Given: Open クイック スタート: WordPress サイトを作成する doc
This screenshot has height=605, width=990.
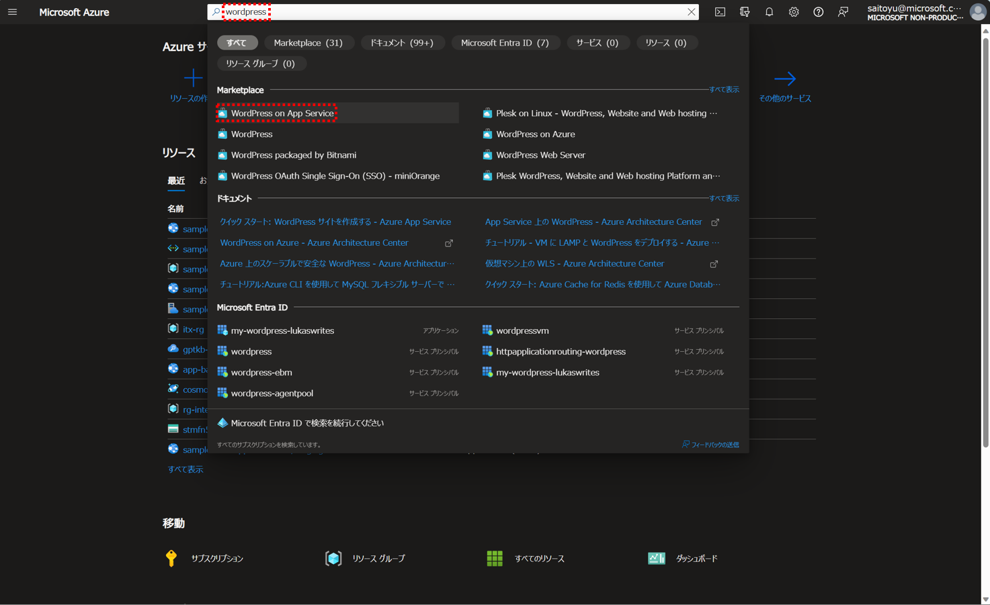Looking at the screenshot, I should [335, 222].
